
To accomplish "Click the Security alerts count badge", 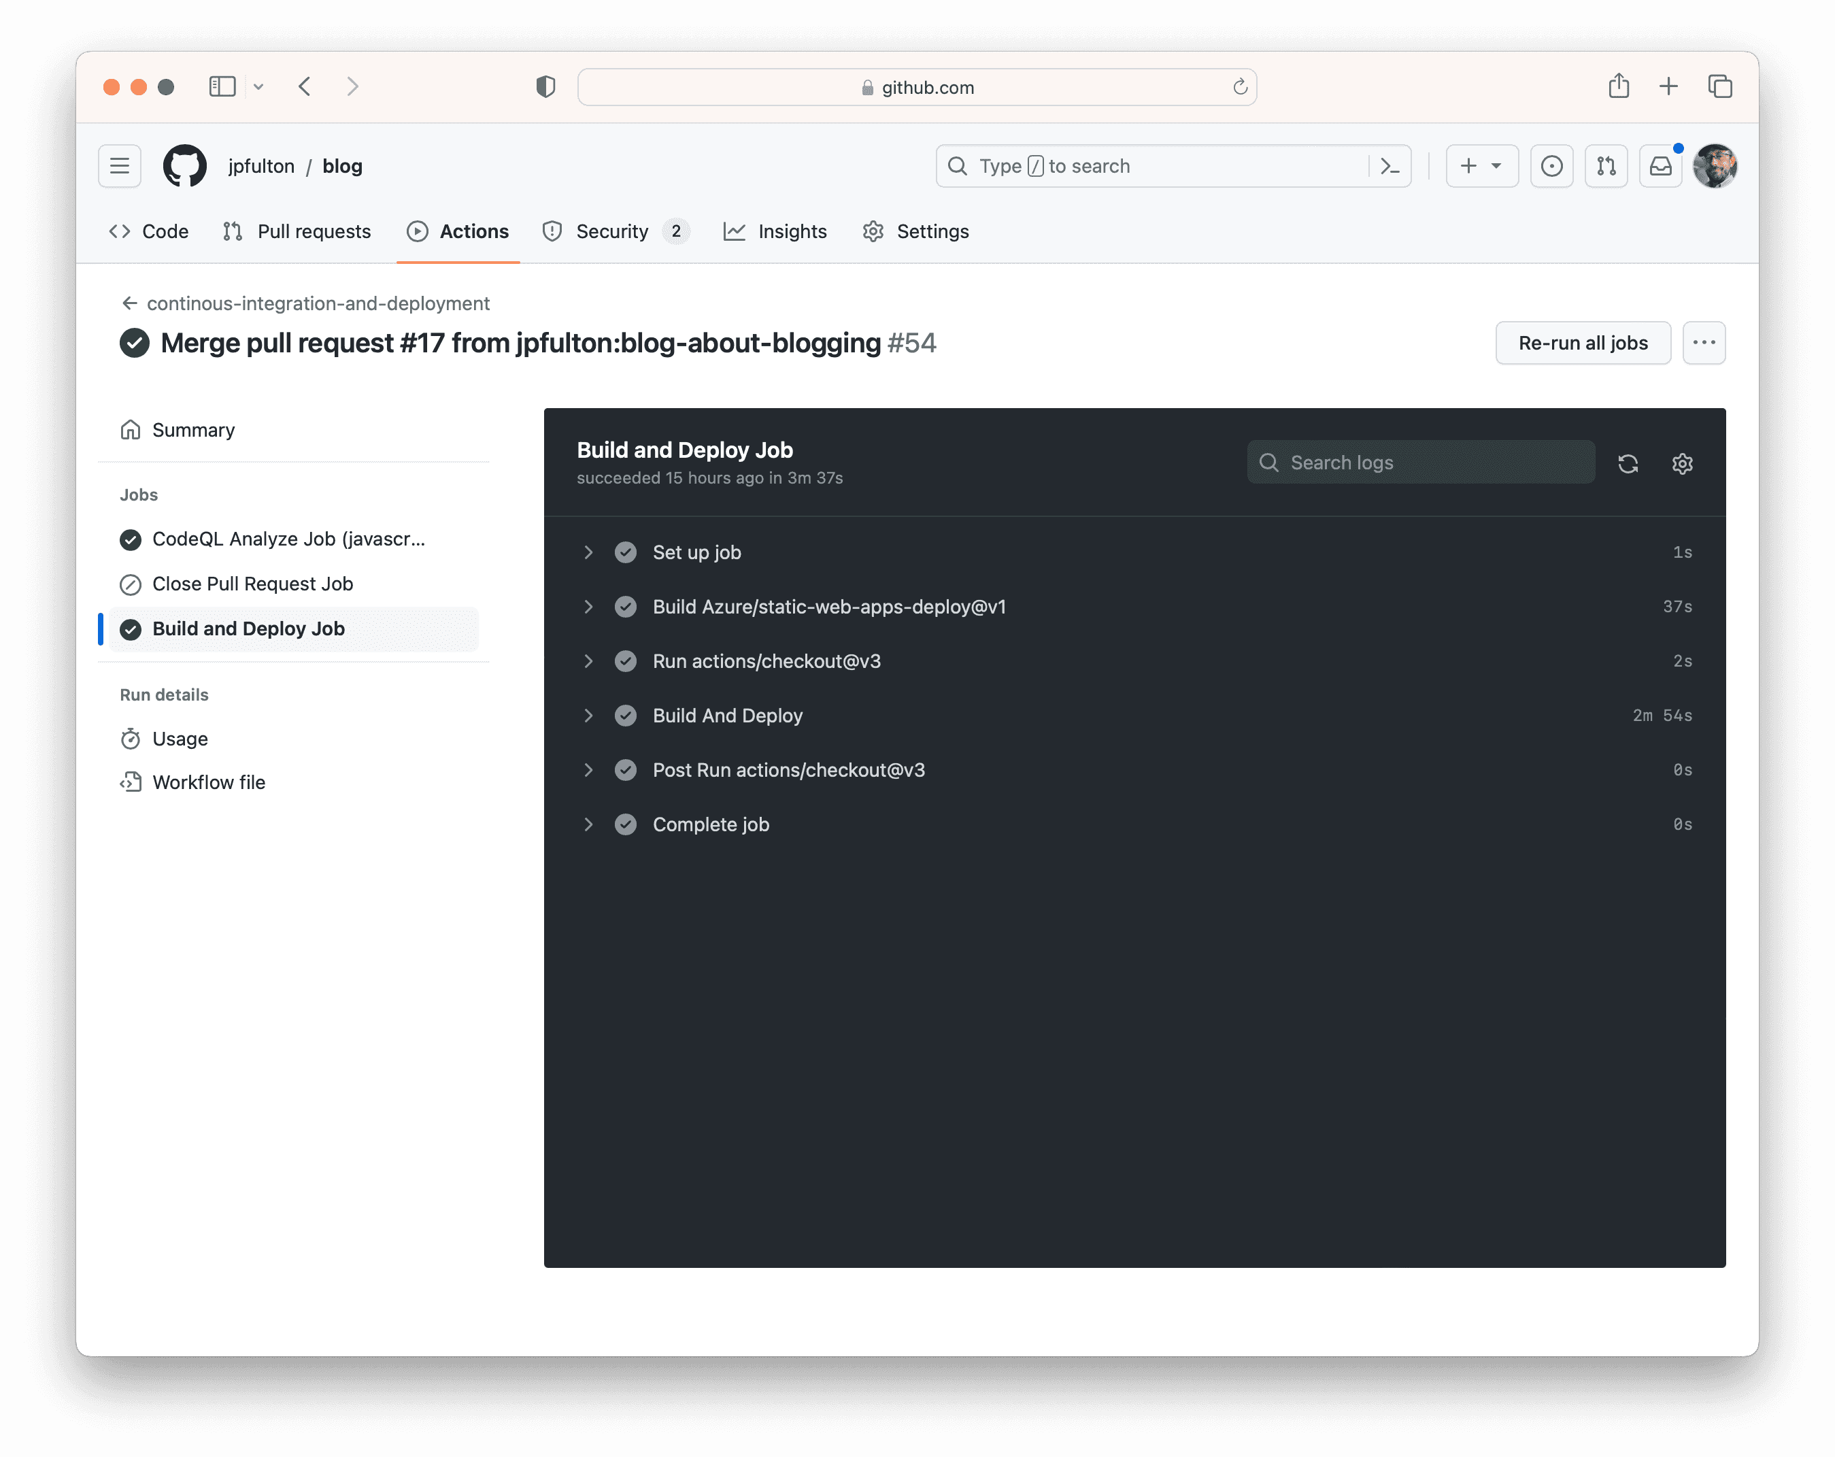I will point(676,231).
